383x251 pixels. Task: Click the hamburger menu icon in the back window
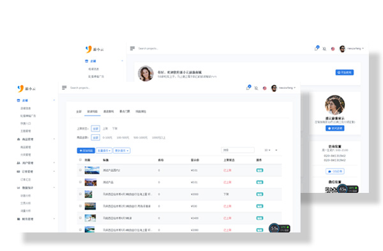(132, 49)
